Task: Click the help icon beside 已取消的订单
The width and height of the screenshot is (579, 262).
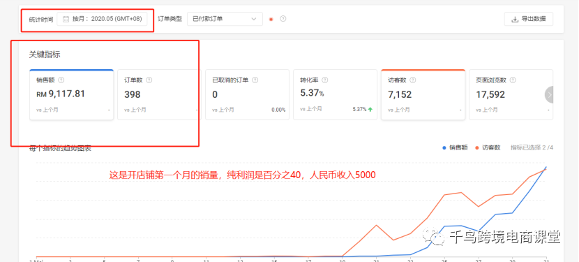Action: point(255,80)
